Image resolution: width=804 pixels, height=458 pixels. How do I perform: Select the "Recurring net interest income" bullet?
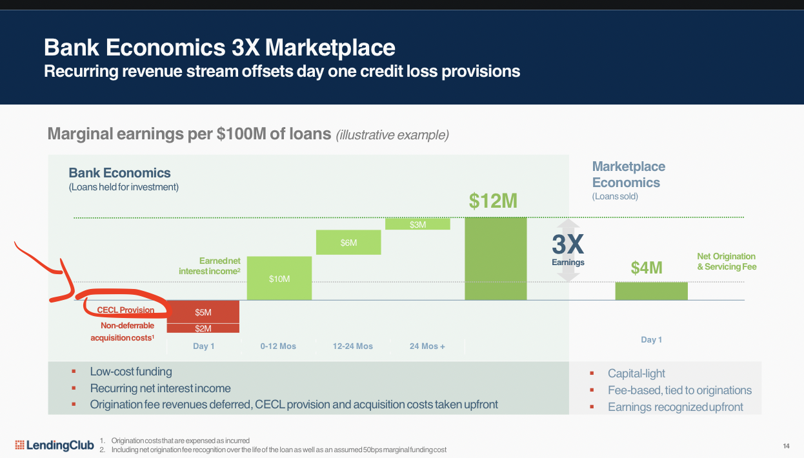(x=160, y=388)
